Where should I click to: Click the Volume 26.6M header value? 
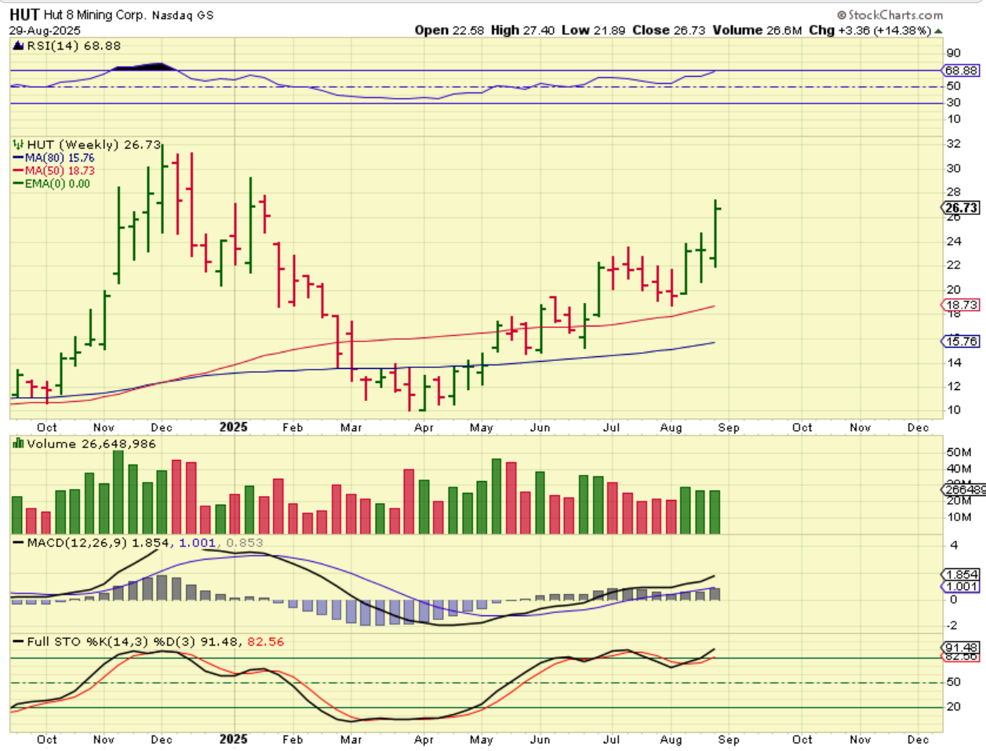[x=757, y=31]
